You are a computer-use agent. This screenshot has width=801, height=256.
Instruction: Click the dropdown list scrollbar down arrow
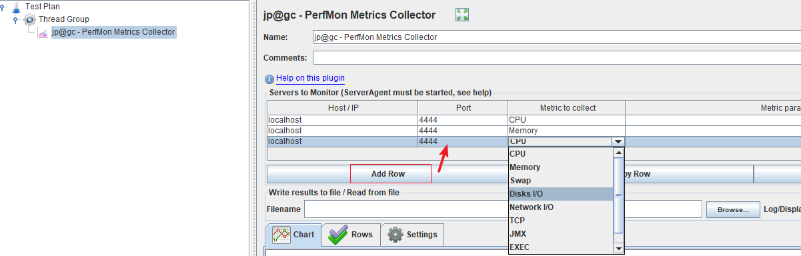pyautogui.click(x=618, y=248)
